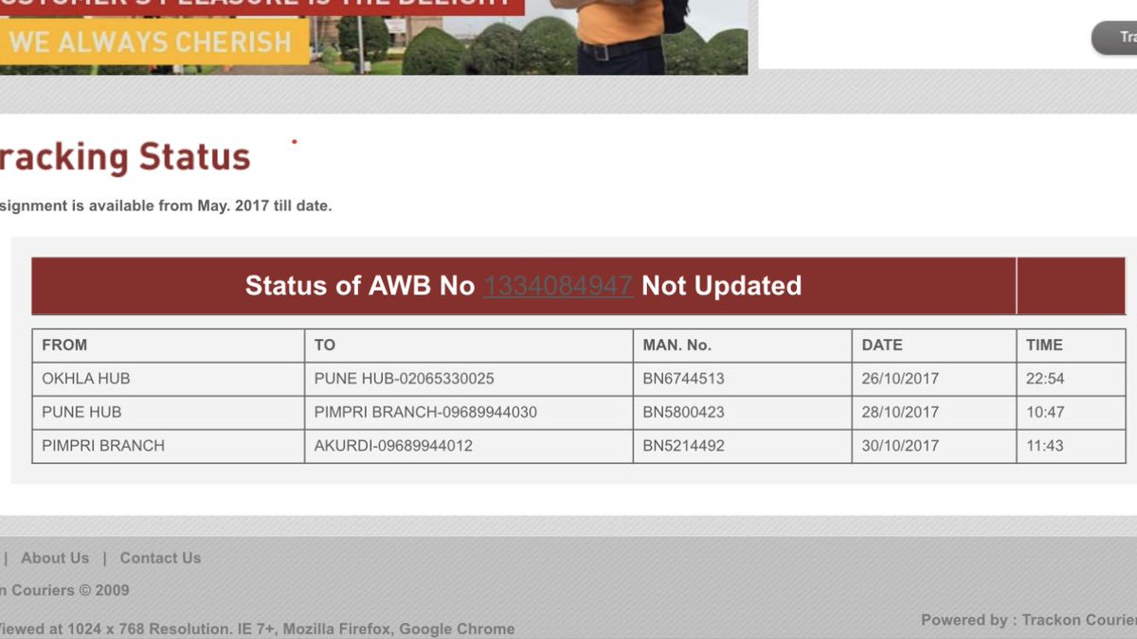The width and height of the screenshot is (1137, 639).
Task: Click the AKURDI-09689944012 cell
Action: click(x=469, y=446)
